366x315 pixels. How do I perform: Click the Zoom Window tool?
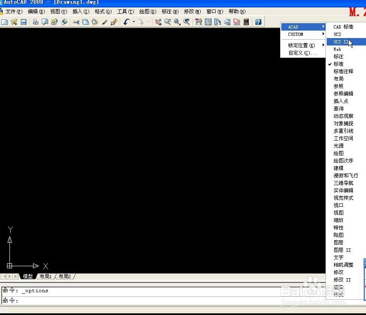click(x=177, y=22)
